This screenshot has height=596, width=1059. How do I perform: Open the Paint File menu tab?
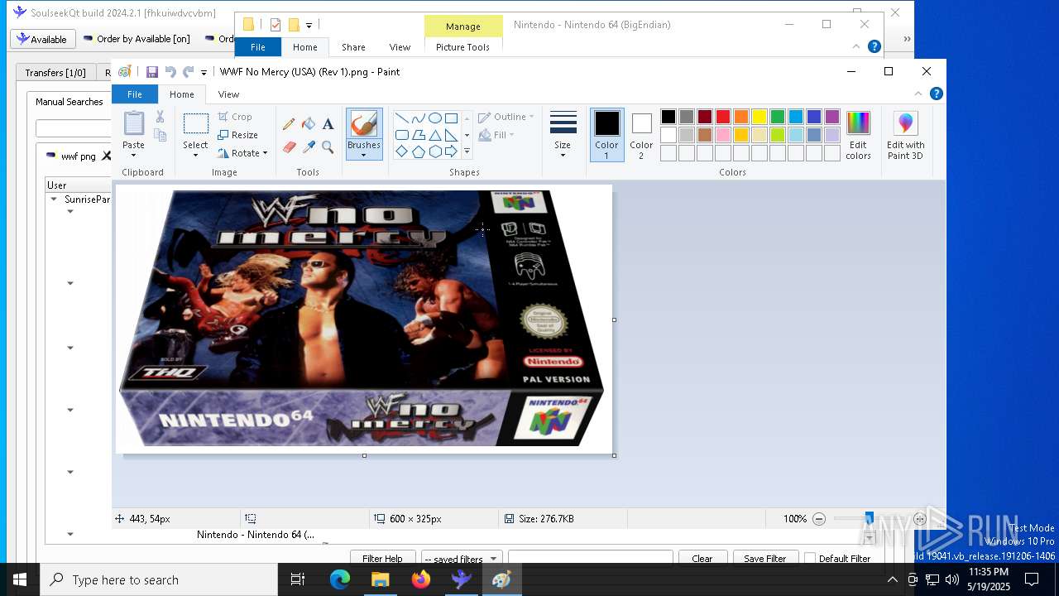135,94
